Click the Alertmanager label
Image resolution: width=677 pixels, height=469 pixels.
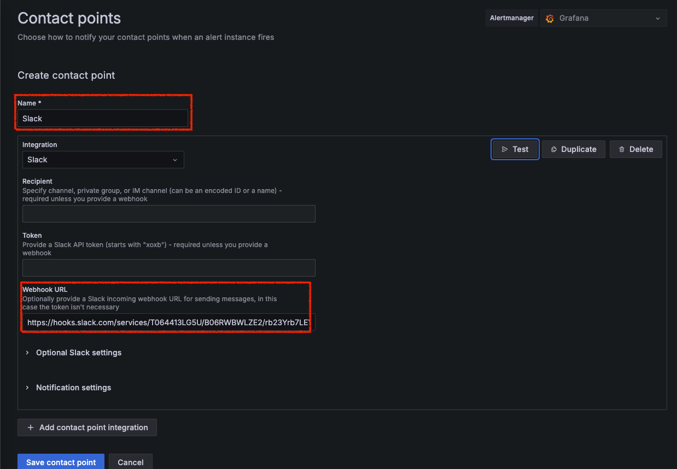[x=512, y=18]
